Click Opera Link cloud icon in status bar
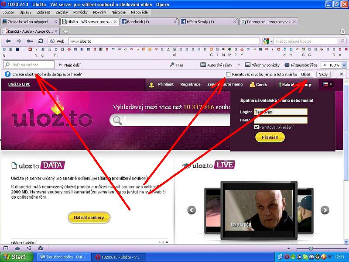The height and width of the screenshot is (262, 349). 17,248
